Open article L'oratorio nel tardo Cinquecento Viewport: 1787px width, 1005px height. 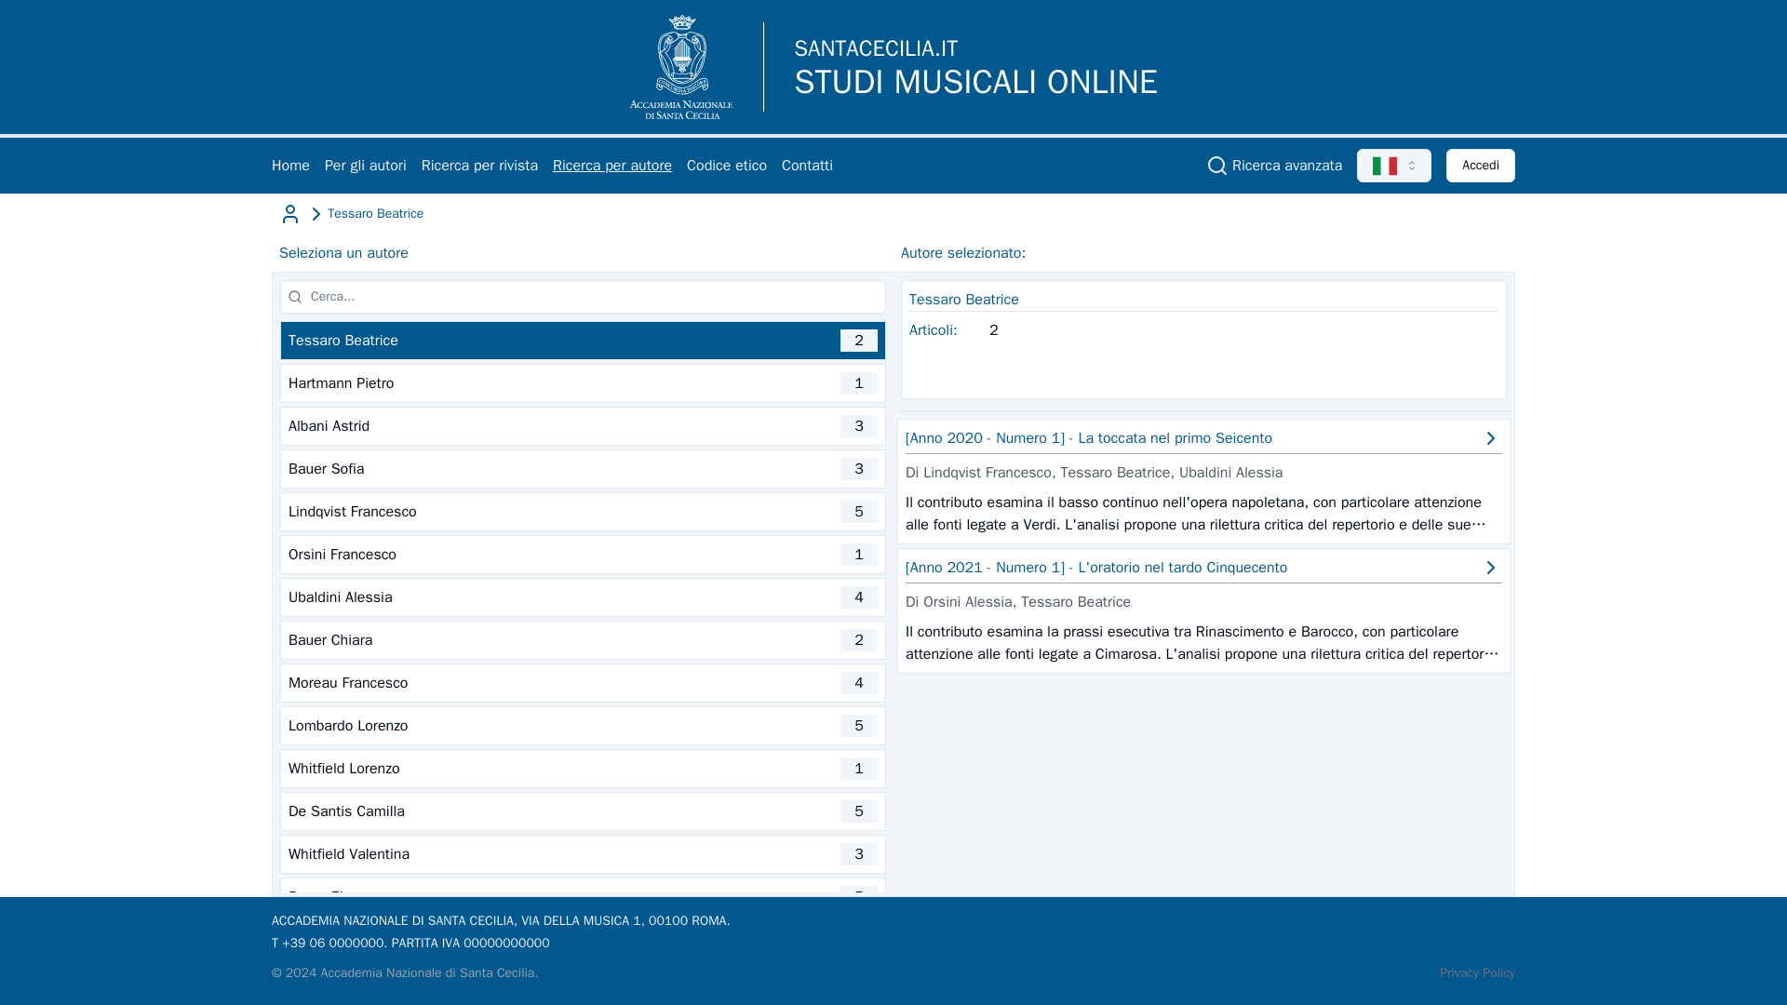point(1096,568)
